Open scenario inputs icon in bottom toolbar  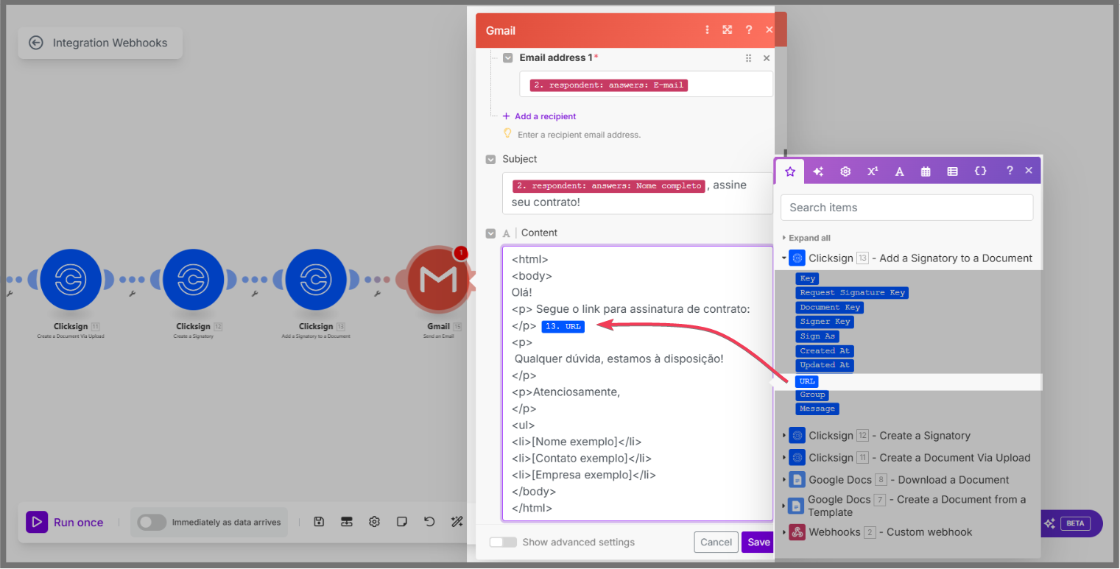347,522
